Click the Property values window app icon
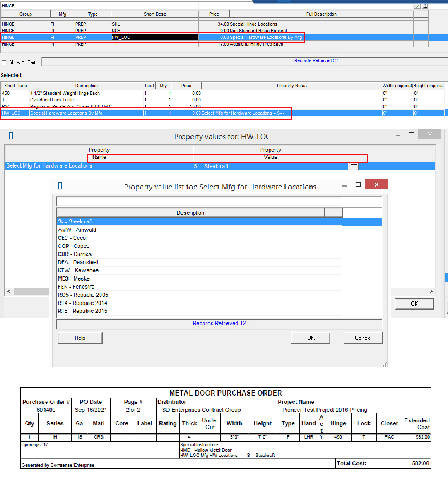This screenshot has height=494, width=448. (11, 136)
